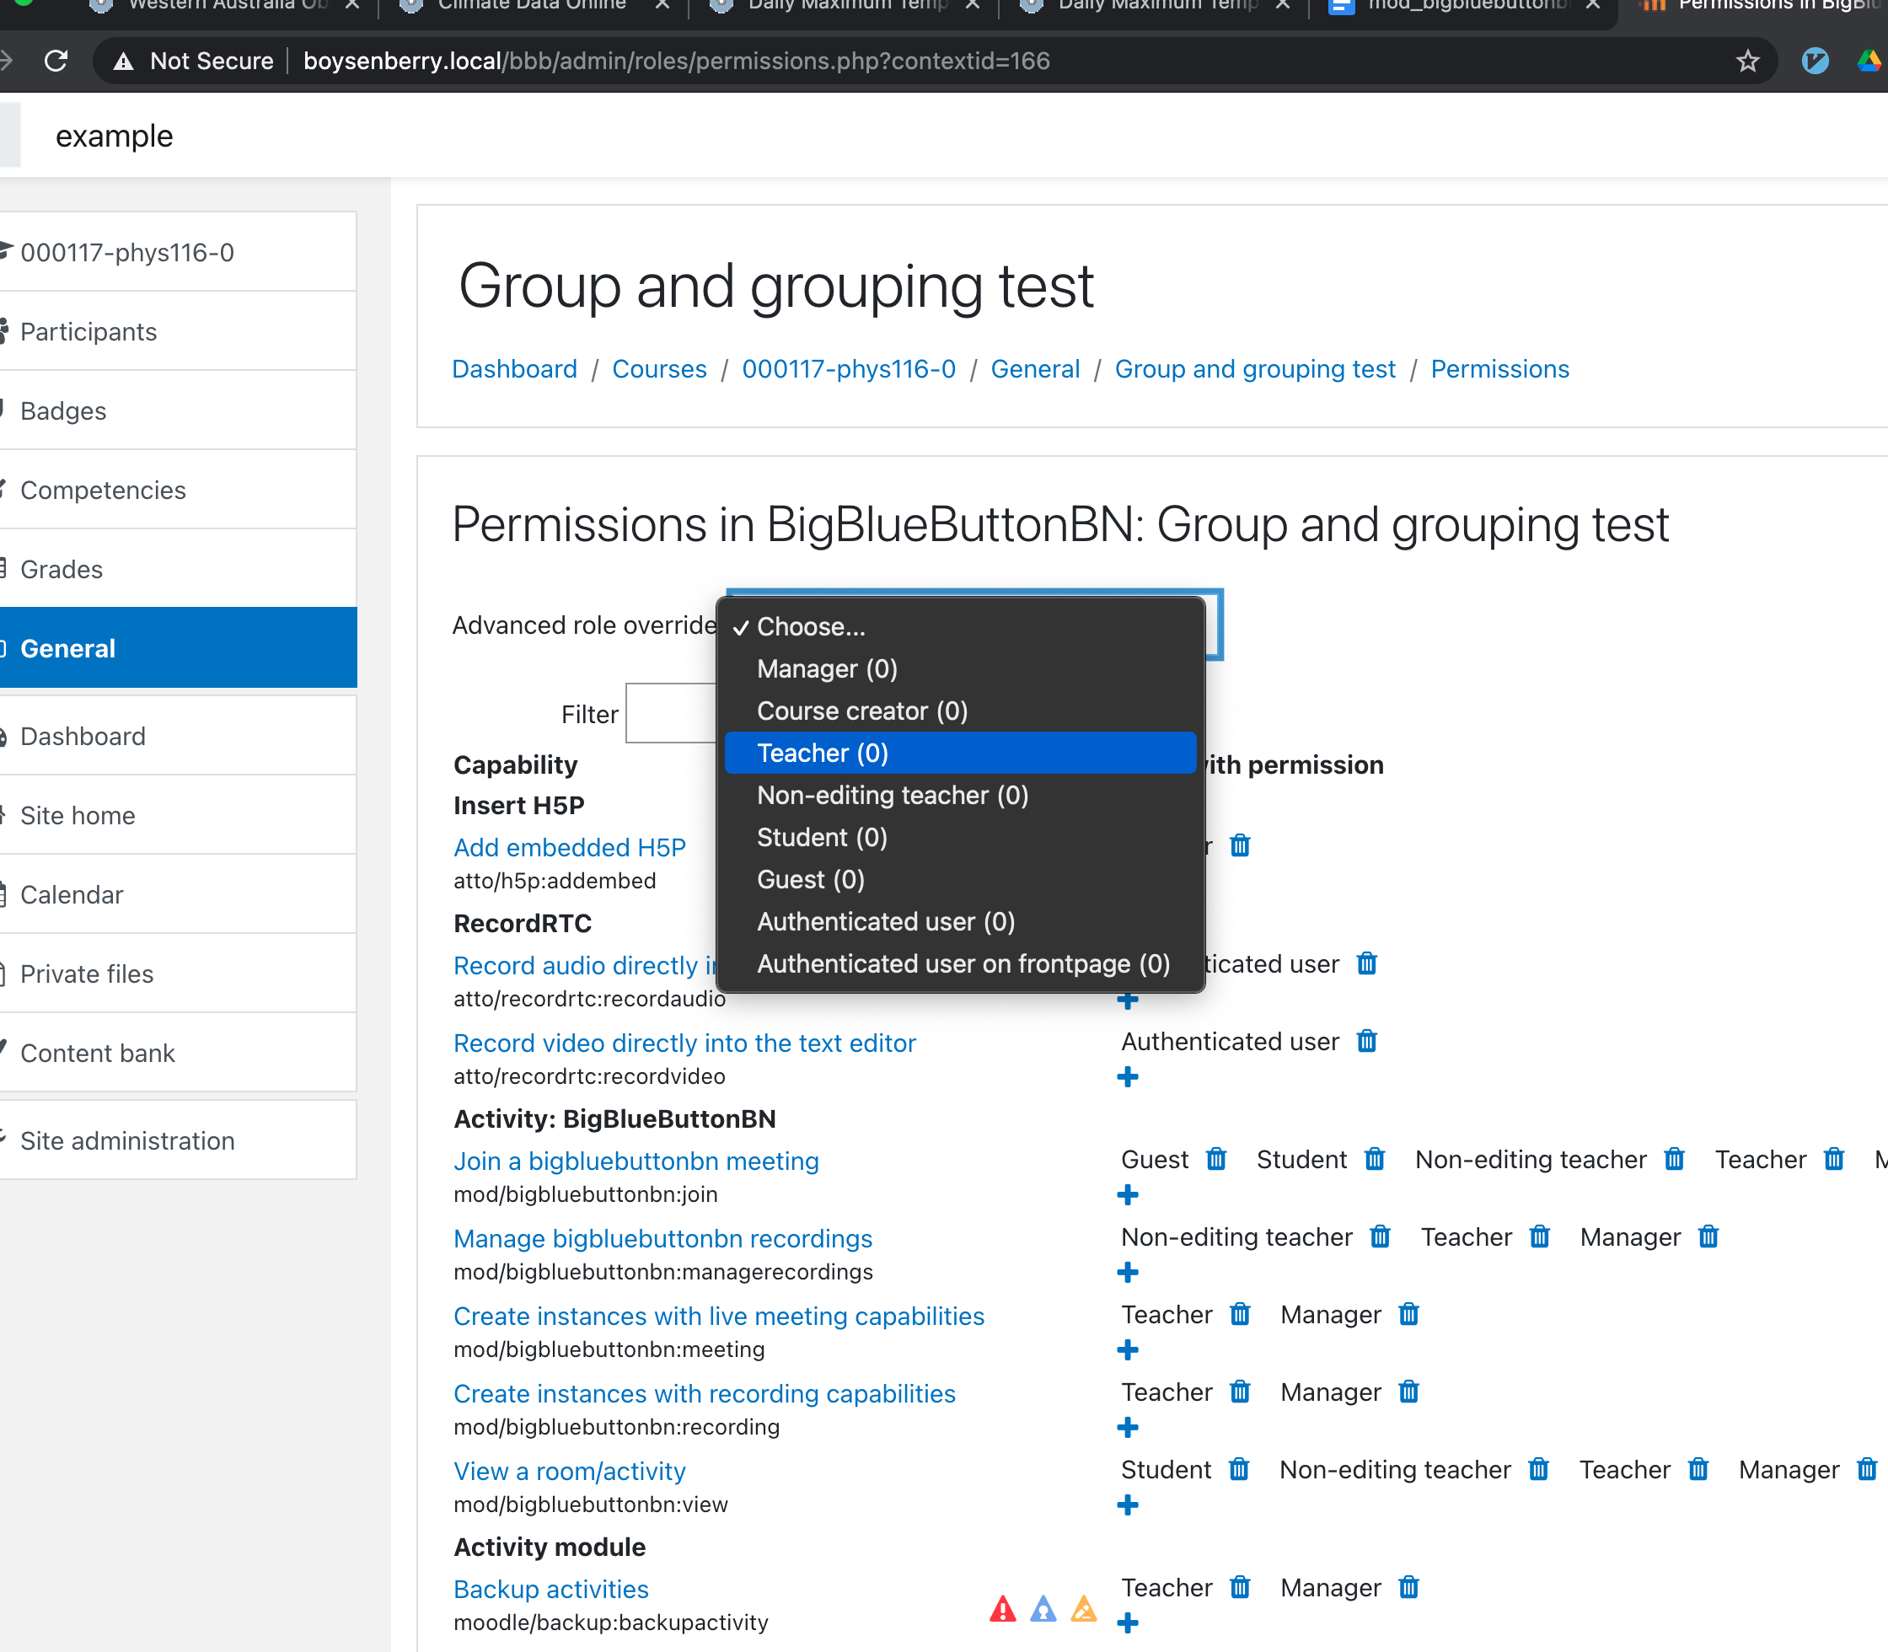Open Site administration in the sidebar
Viewport: 1888px width, 1652px height.
178,1140
